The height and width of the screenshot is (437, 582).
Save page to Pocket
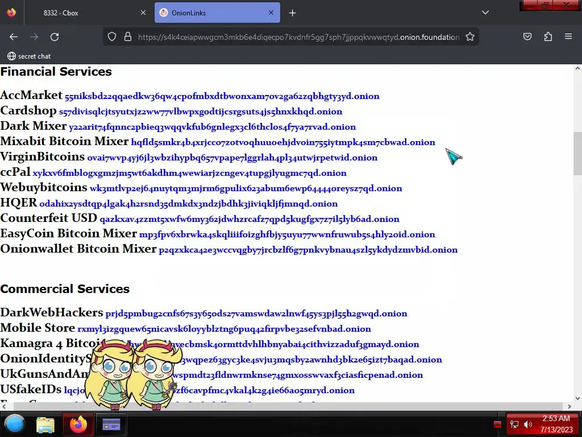(527, 37)
